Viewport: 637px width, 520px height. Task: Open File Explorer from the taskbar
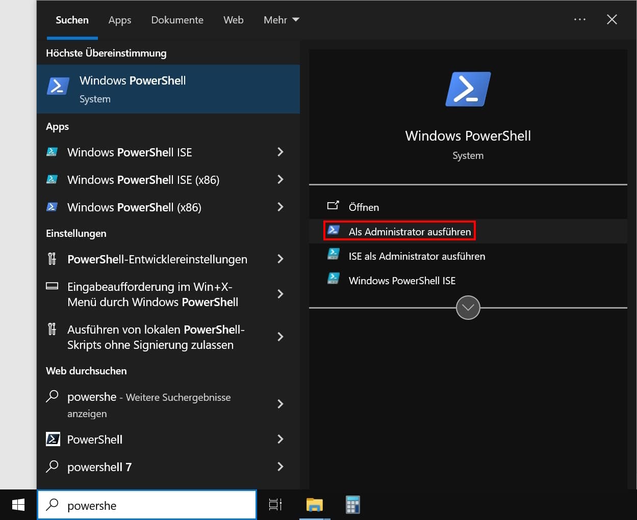click(315, 505)
